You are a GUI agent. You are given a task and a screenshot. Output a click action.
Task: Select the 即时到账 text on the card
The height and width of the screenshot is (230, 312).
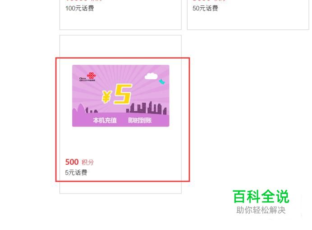(x=140, y=120)
